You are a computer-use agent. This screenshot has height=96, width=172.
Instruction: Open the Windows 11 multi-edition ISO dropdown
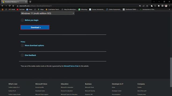coord(48,13)
